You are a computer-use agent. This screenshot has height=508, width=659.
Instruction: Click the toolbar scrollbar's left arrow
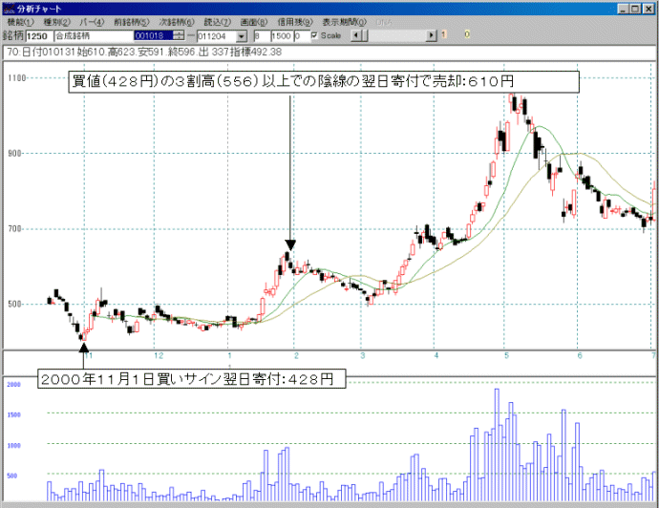pyautogui.click(x=357, y=35)
